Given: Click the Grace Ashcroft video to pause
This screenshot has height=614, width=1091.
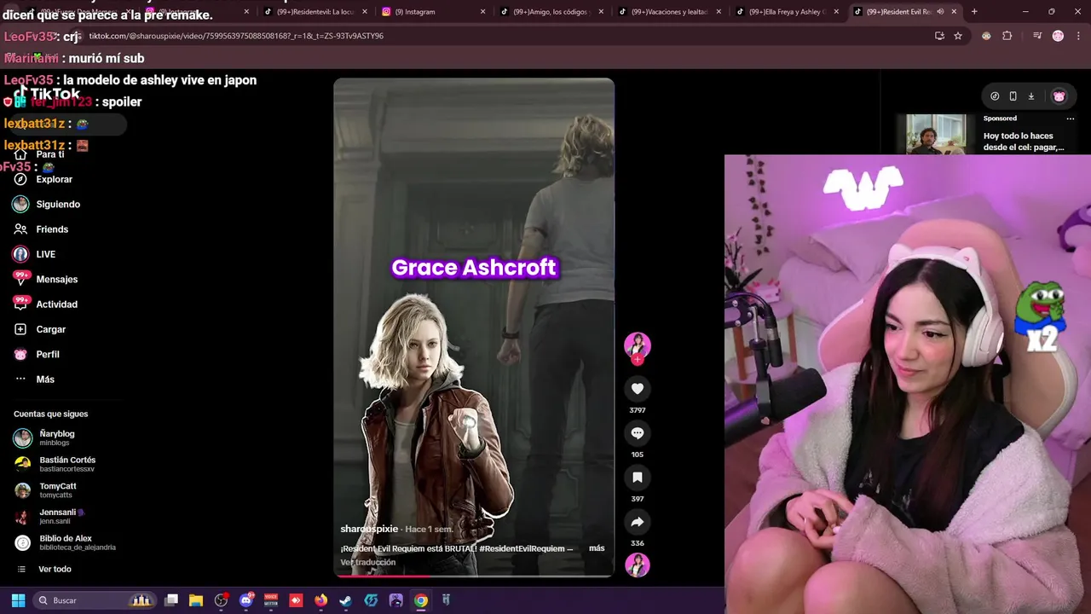Looking at the screenshot, I should pyautogui.click(x=474, y=327).
